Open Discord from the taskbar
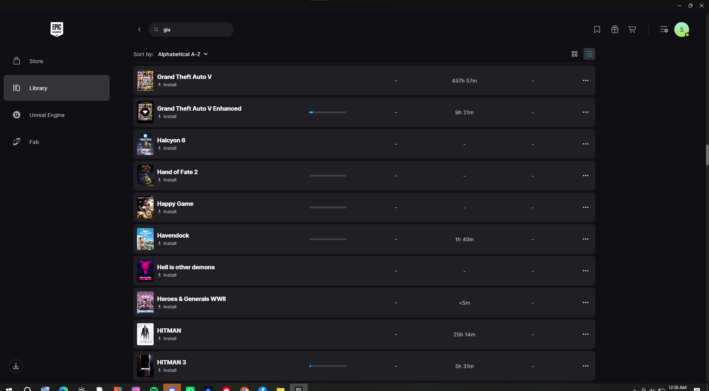Screen dimensions: 709x391 pyautogui.click(x=172, y=388)
